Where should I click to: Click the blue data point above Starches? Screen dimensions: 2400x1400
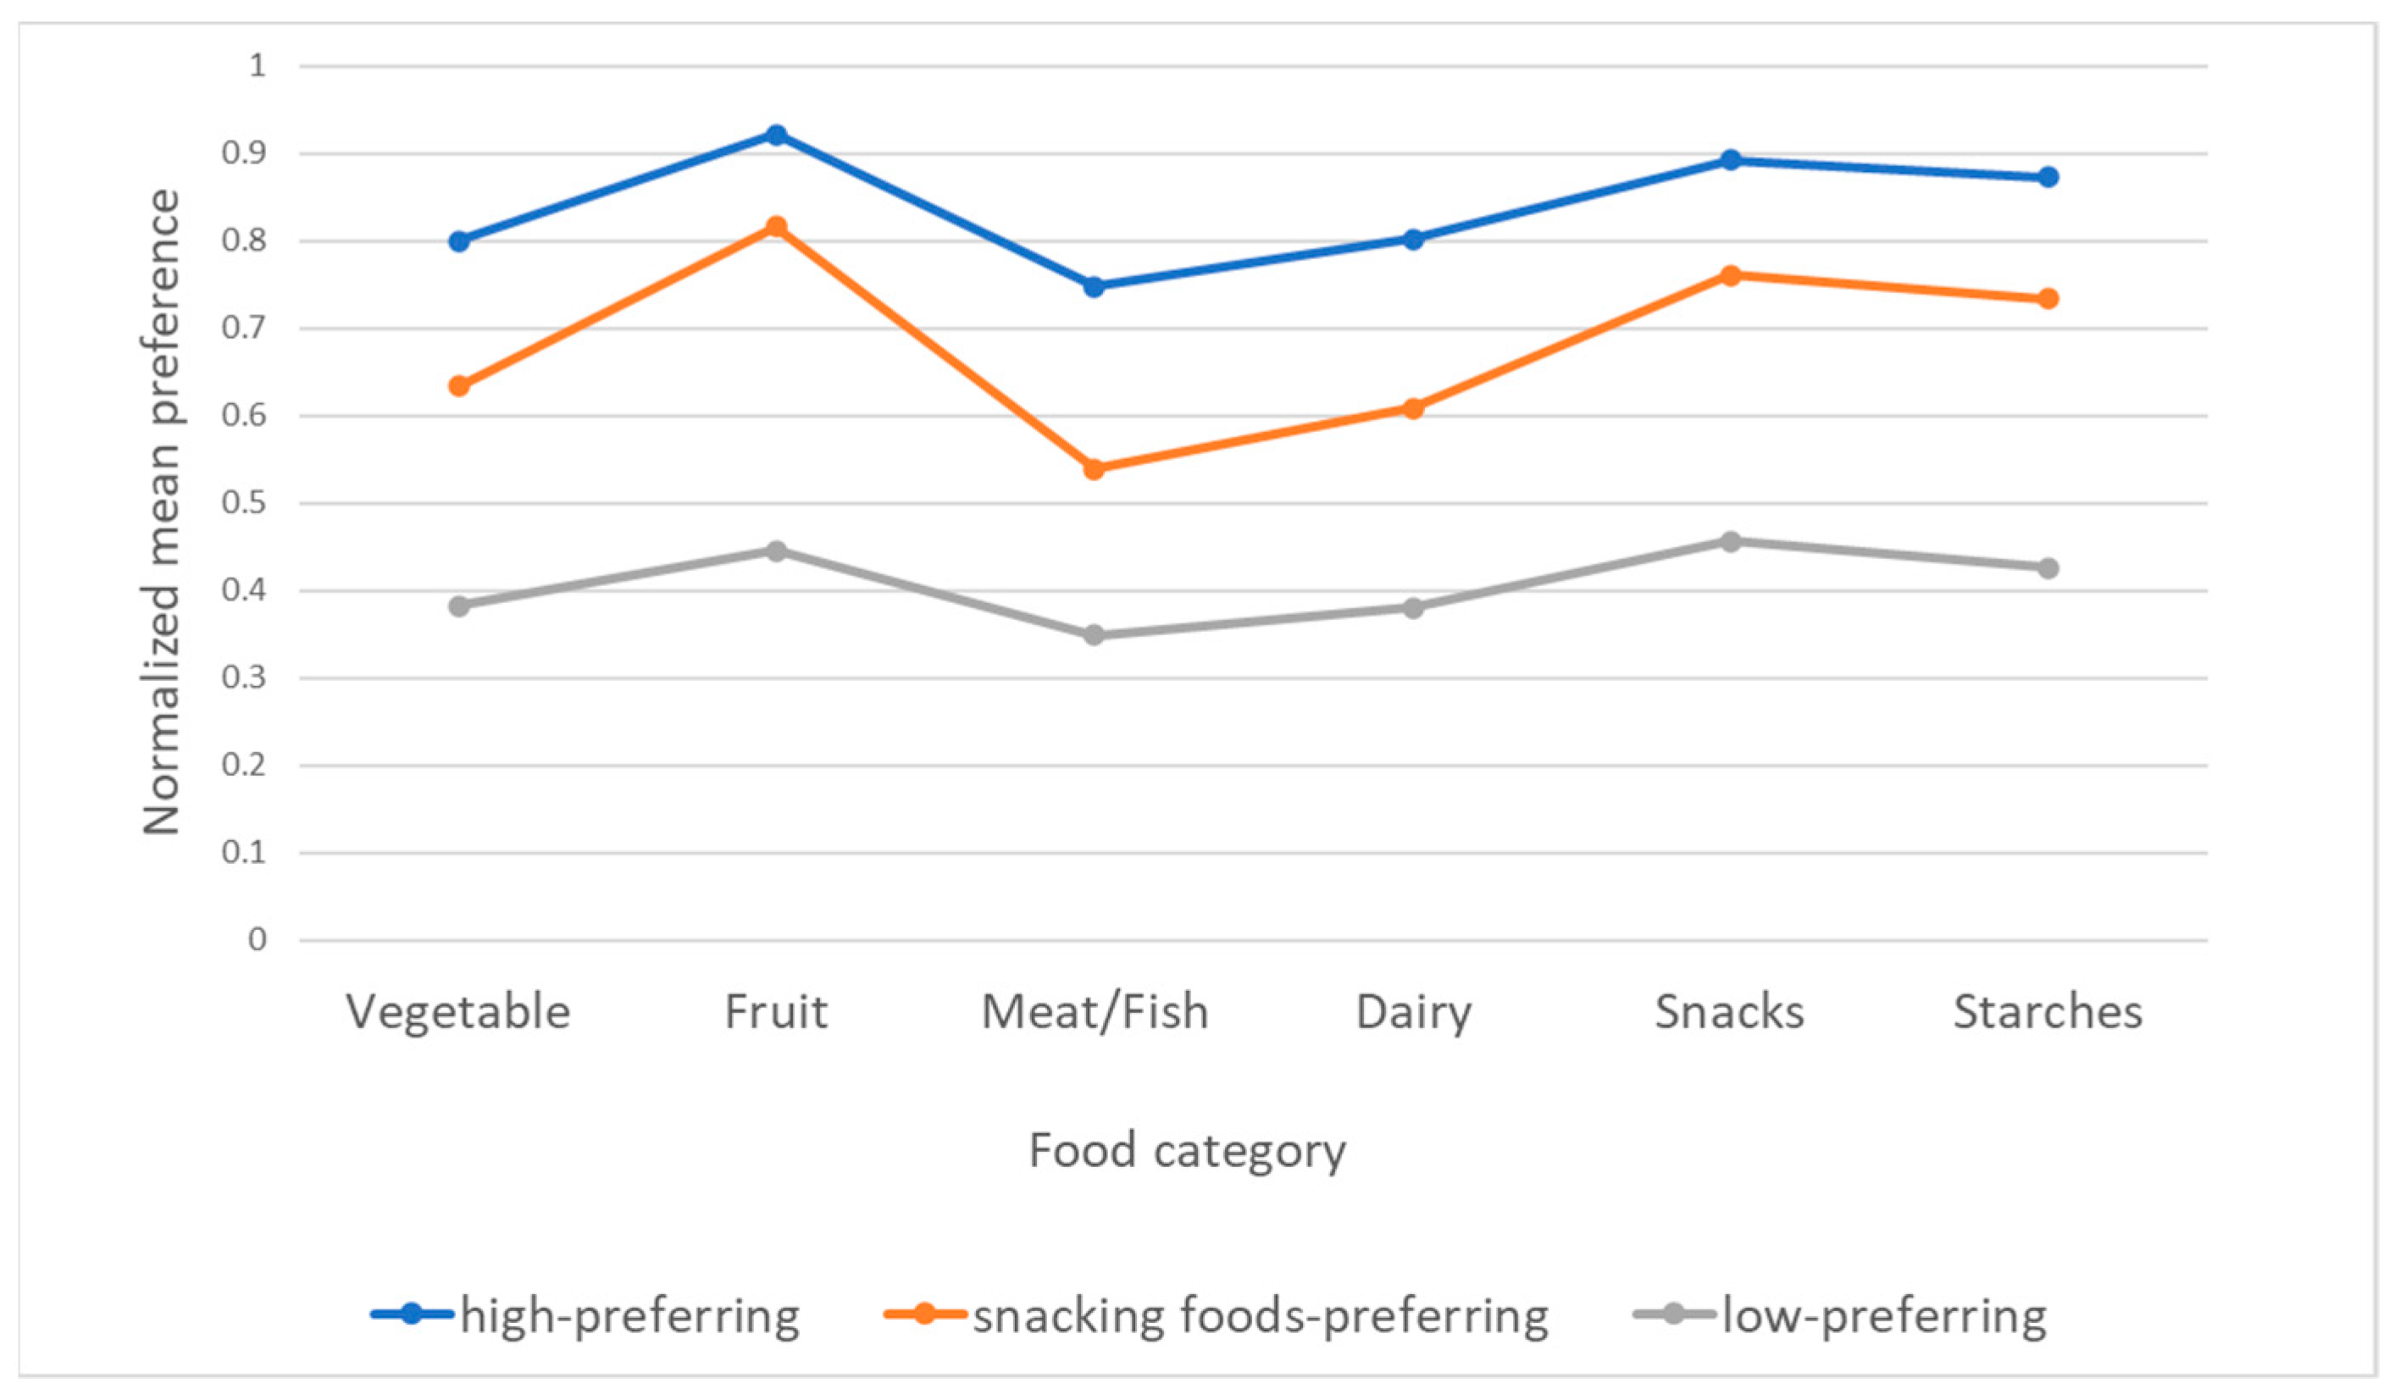pyautogui.click(x=2048, y=177)
